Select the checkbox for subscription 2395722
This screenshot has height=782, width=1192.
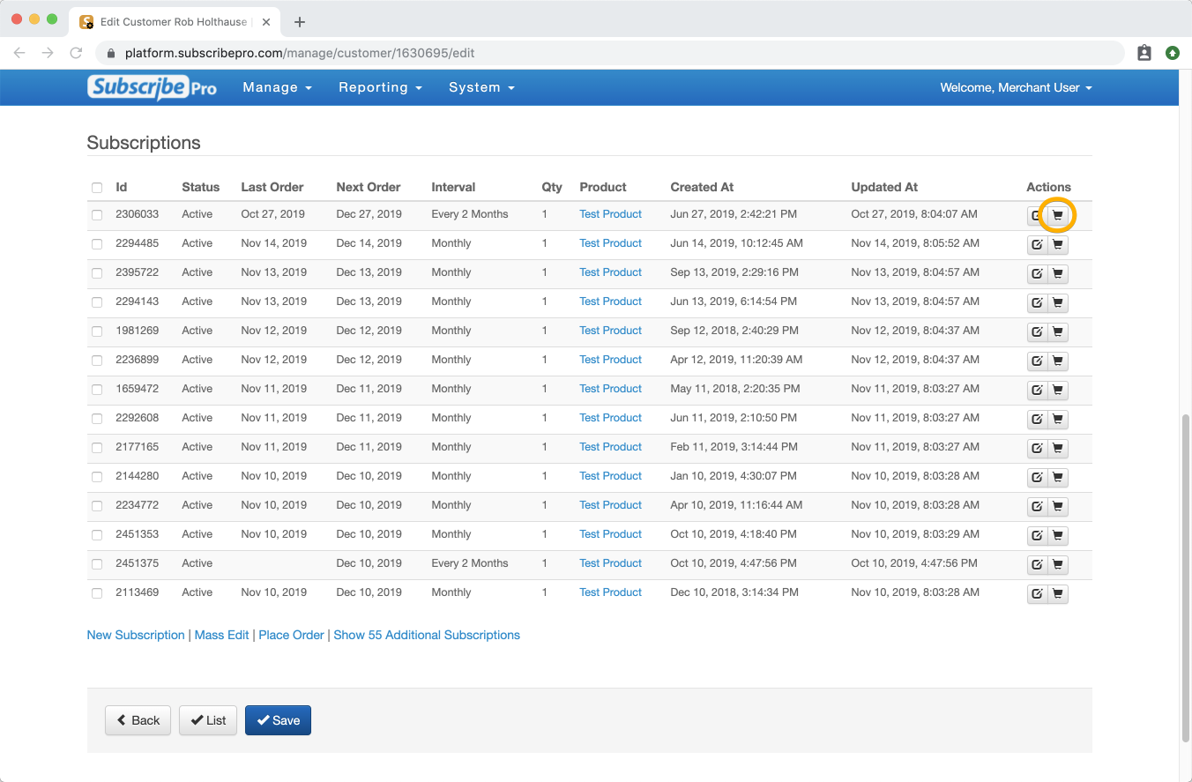(97, 273)
